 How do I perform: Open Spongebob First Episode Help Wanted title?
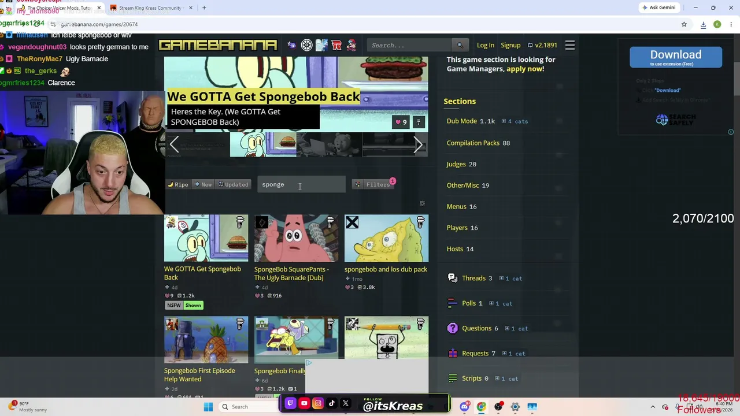(199, 375)
